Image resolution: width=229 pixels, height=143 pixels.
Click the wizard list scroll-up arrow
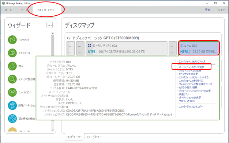pos(53,34)
